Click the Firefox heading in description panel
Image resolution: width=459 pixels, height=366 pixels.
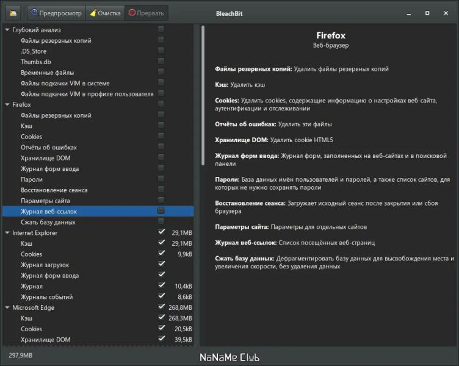331,35
